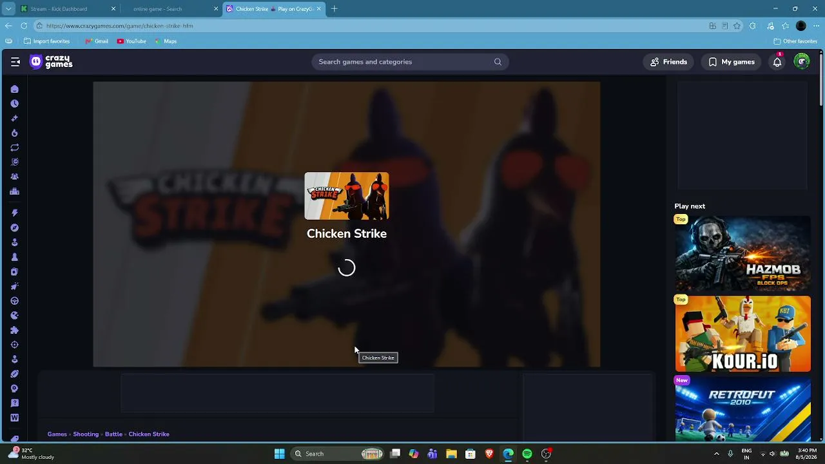The width and height of the screenshot is (825, 464).
Task: Refresh the page in the browser
Action: [x=24, y=26]
